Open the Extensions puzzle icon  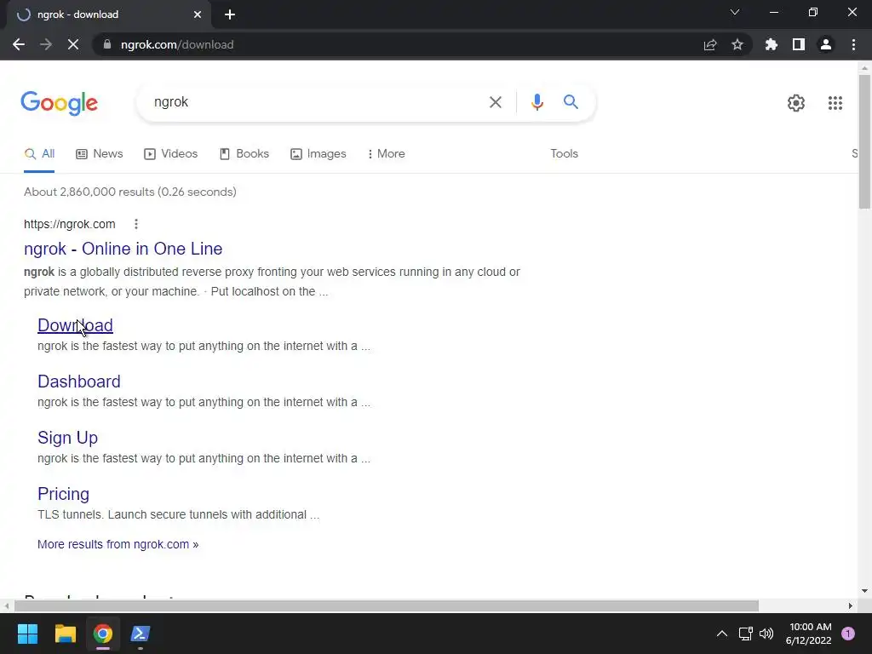pos(772,44)
